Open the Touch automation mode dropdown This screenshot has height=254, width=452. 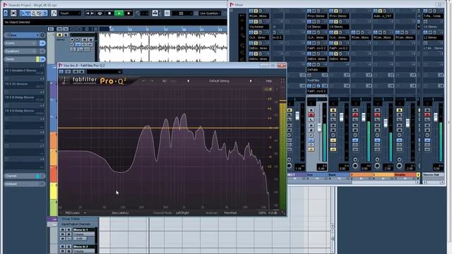coord(70,13)
